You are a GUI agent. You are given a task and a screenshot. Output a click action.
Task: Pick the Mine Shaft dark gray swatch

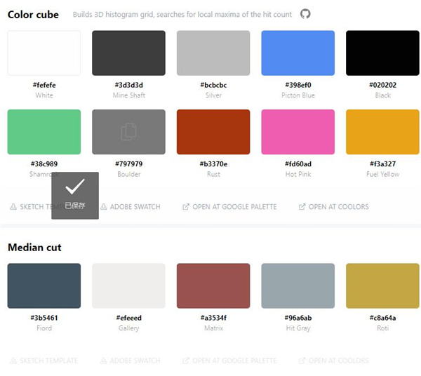pos(128,53)
